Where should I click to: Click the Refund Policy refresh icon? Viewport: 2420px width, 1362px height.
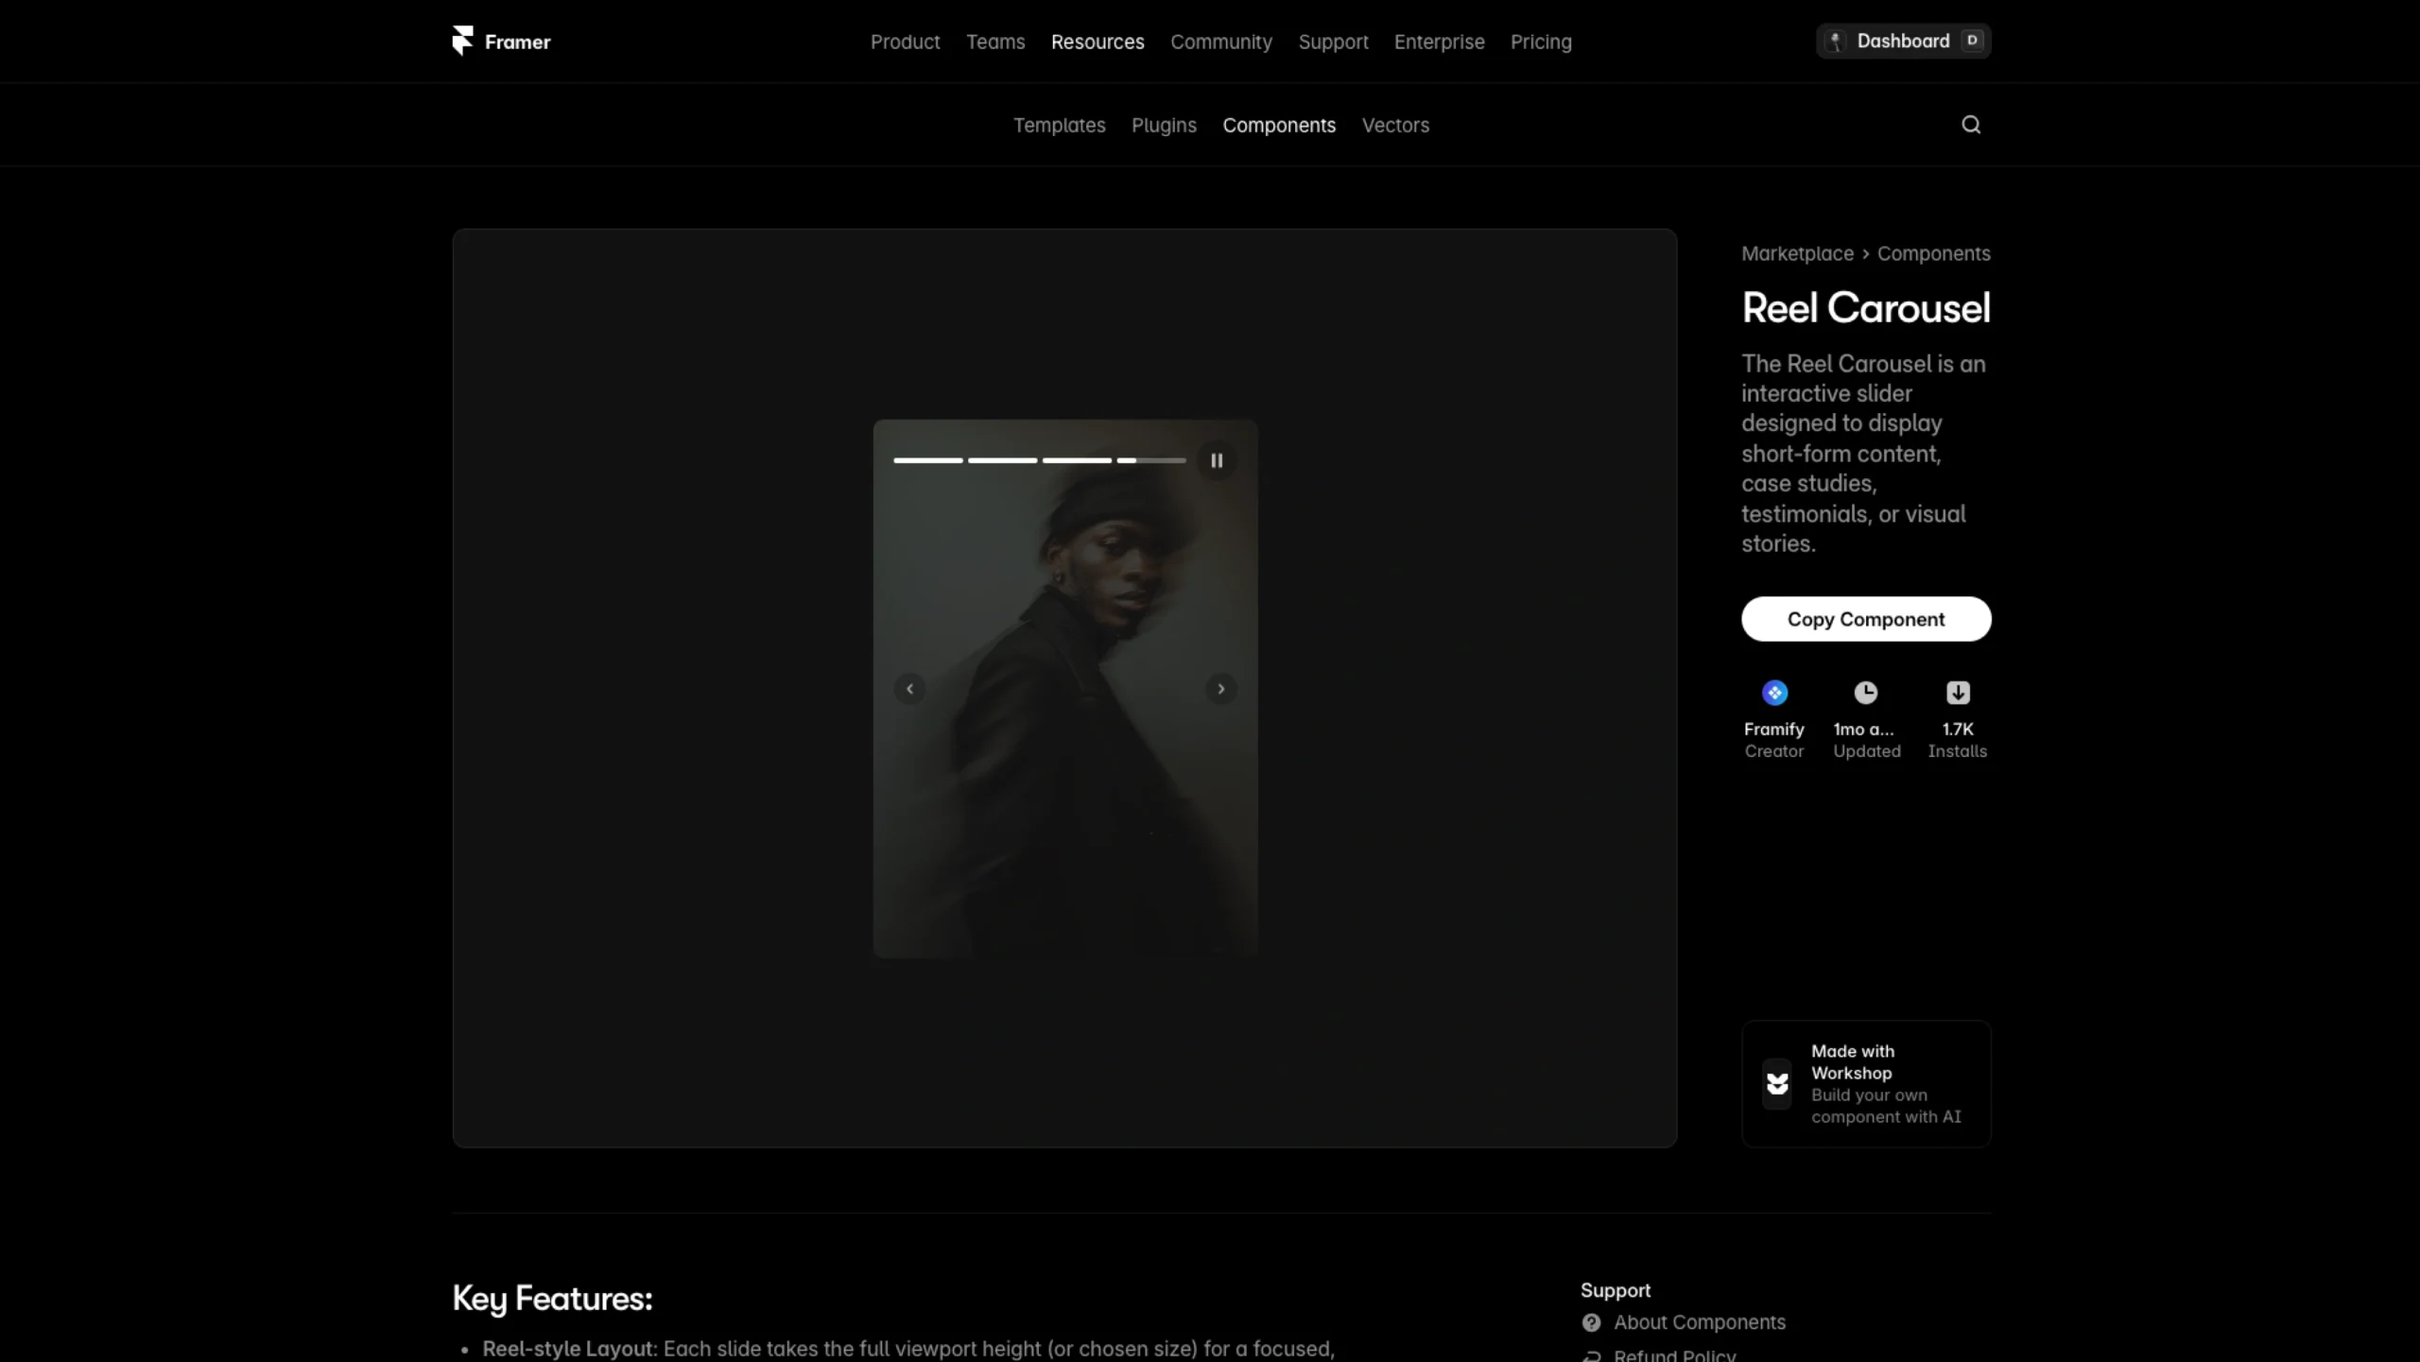[x=1593, y=1353]
